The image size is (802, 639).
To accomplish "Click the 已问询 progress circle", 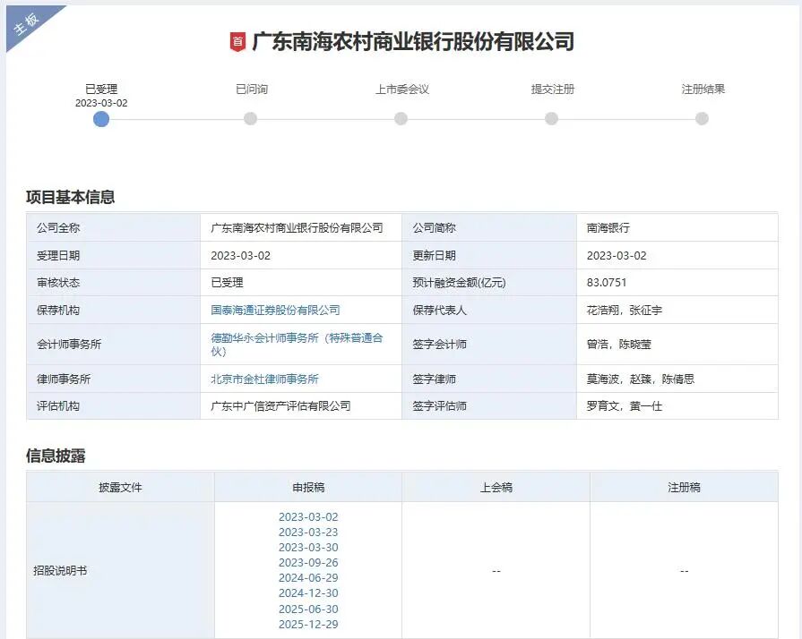I will click(x=250, y=118).
